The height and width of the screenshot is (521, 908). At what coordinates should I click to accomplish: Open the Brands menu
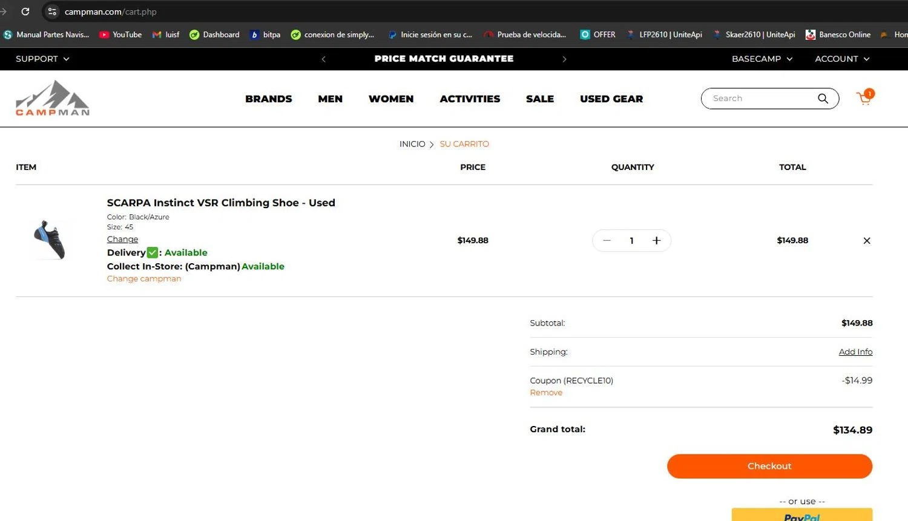(x=269, y=99)
